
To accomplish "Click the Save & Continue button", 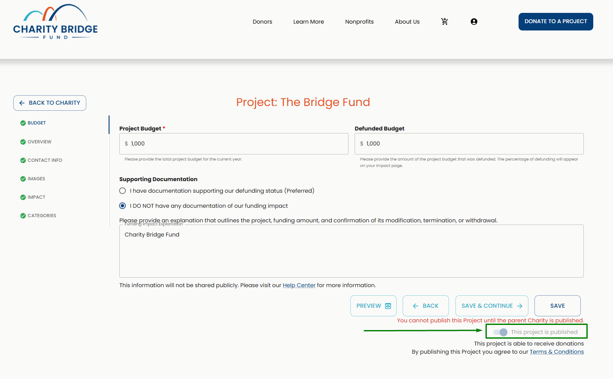I will pos(492,306).
